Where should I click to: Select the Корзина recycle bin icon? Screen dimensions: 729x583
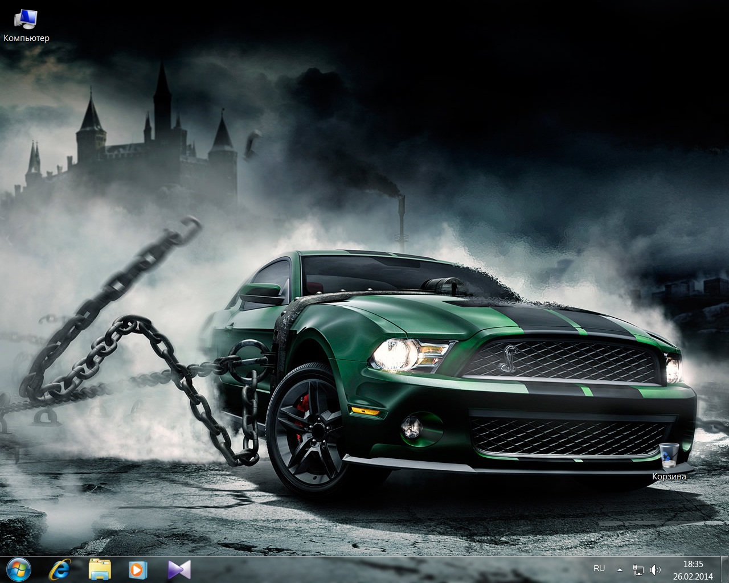(669, 462)
